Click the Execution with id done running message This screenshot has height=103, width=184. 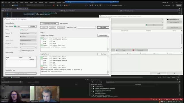(53, 47)
